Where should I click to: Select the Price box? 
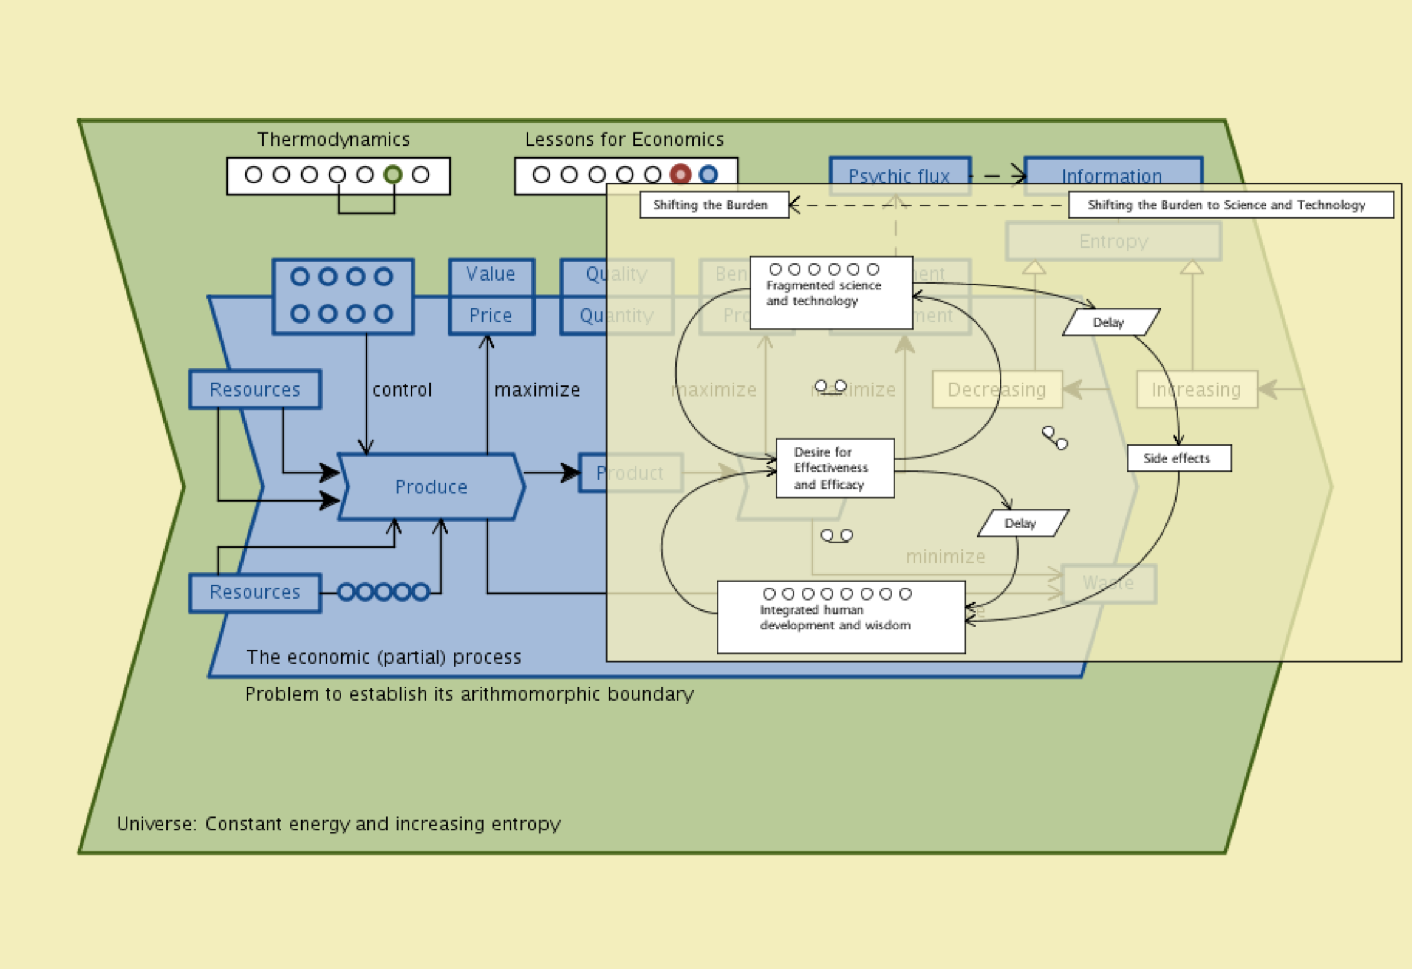(x=491, y=316)
